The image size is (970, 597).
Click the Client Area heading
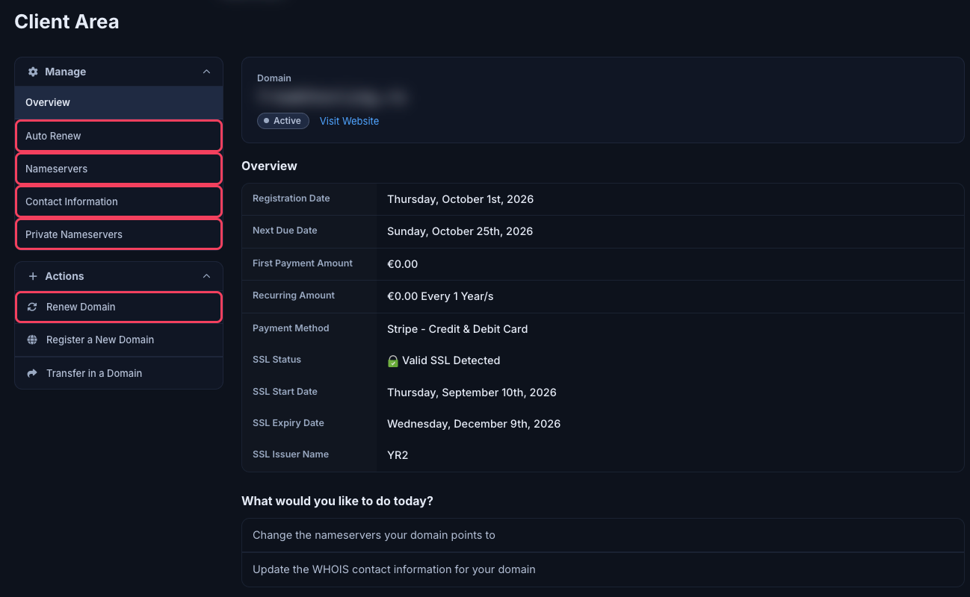(67, 22)
